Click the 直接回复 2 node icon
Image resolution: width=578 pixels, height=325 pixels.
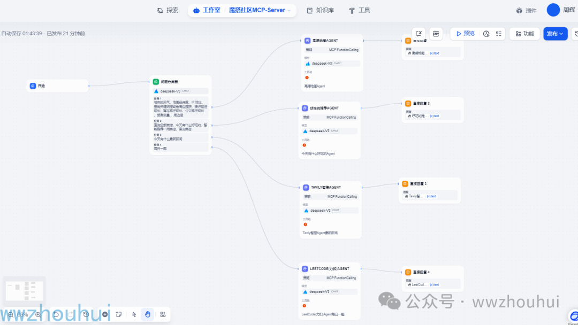408,103
